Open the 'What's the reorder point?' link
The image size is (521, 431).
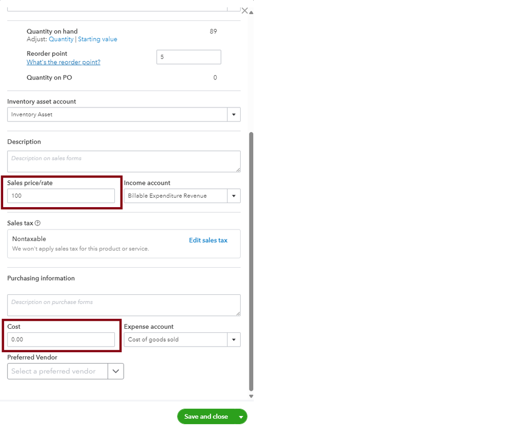pyautogui.click(x=63, y=63)
